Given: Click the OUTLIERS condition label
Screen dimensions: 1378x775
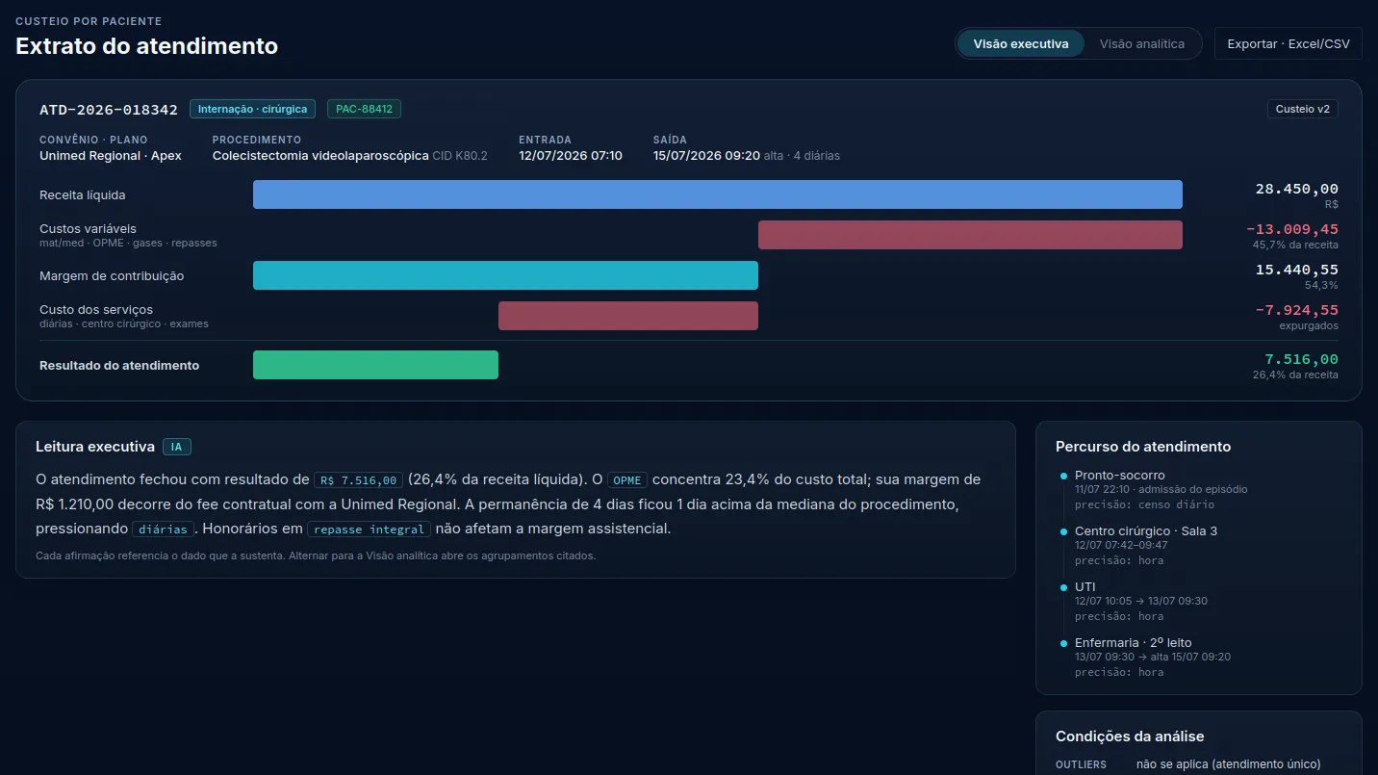Looking at the screenshot, I should [x=1081, y=764].
